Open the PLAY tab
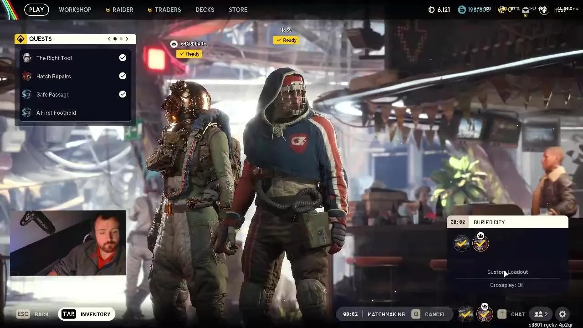 point(36,10)
